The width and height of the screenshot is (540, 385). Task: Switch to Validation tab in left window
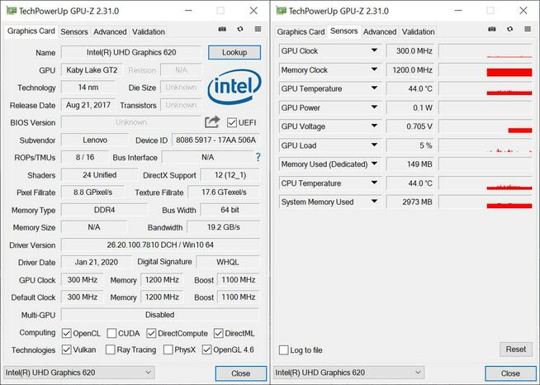(x=149, y=31)
